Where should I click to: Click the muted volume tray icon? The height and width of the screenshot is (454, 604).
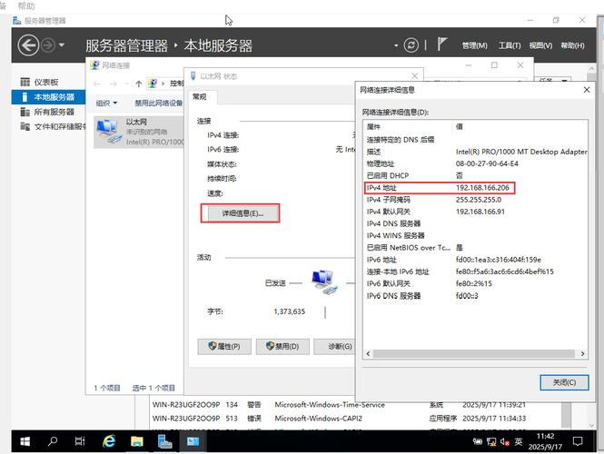pyautogui.click(x=505, y=442)
